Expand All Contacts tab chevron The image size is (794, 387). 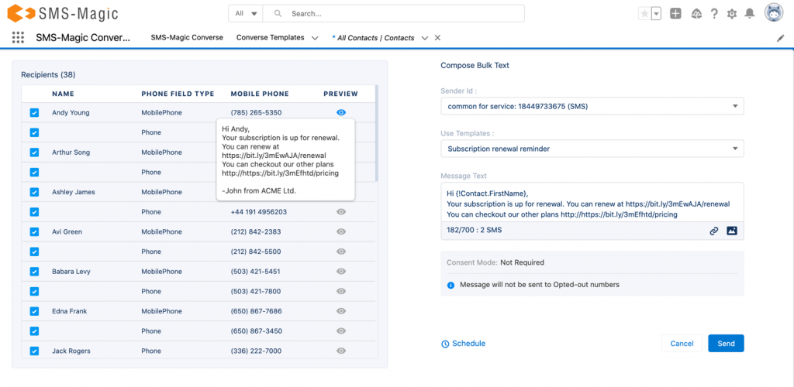click(425, 38)
